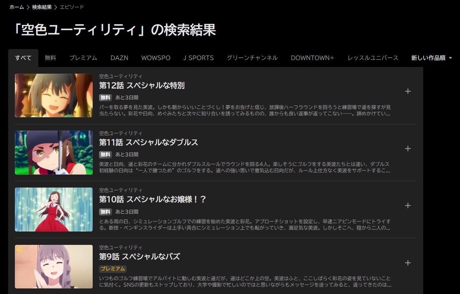Select the すべて tab
This screenshot has width=460, height=294.
(x=23, y=58)
